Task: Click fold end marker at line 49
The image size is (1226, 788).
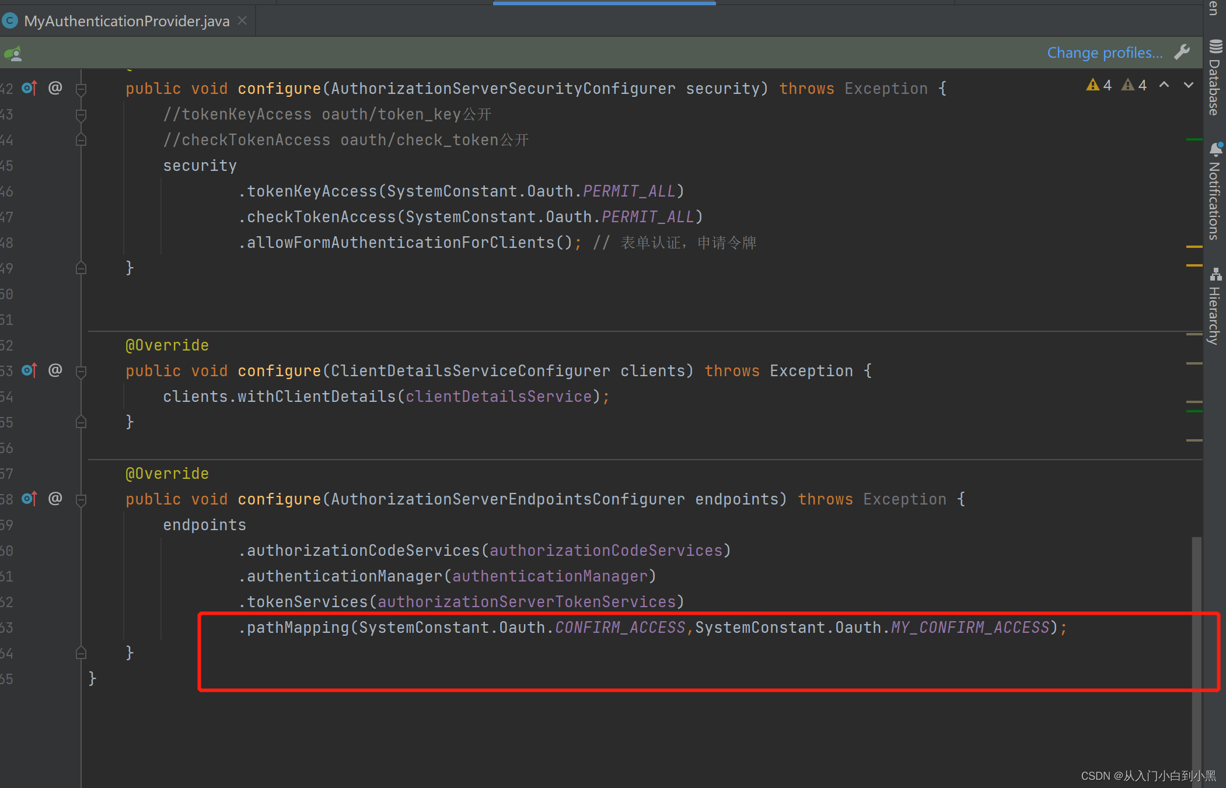Action: point(81,268)
